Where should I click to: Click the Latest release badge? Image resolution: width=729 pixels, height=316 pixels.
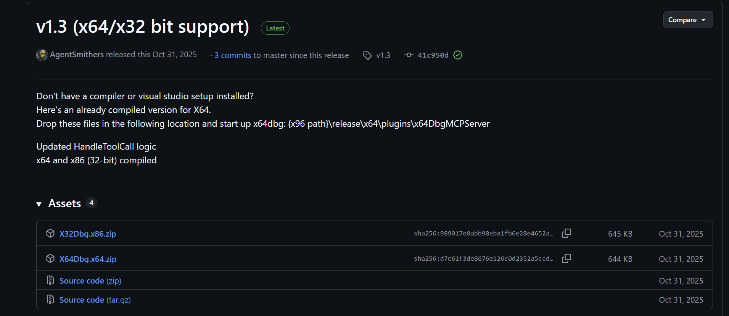(x=275, y=28)
